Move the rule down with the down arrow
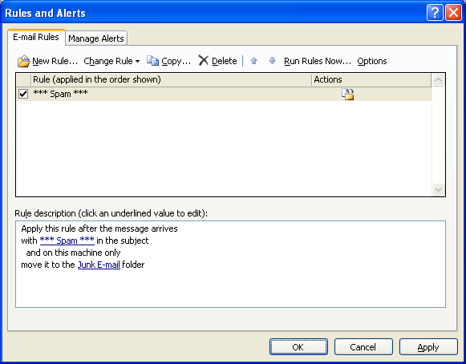Image resolution: width=466 pixels, height=364 pixels. tap(272, 61)
